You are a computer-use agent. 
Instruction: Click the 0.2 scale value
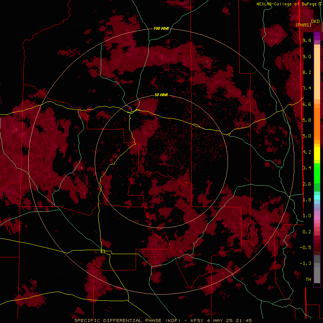(x=307, y=232)
